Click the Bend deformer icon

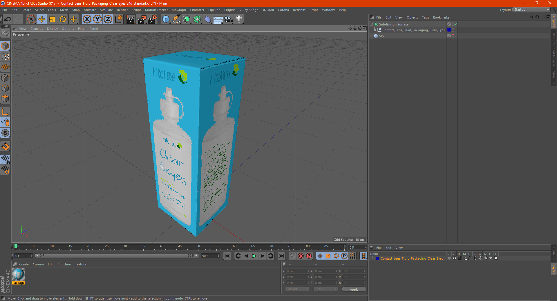pos(208,19)
